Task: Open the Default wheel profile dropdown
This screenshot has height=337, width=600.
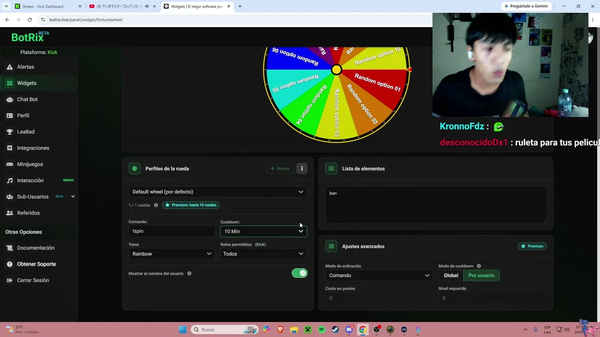Action: [218, 192]
